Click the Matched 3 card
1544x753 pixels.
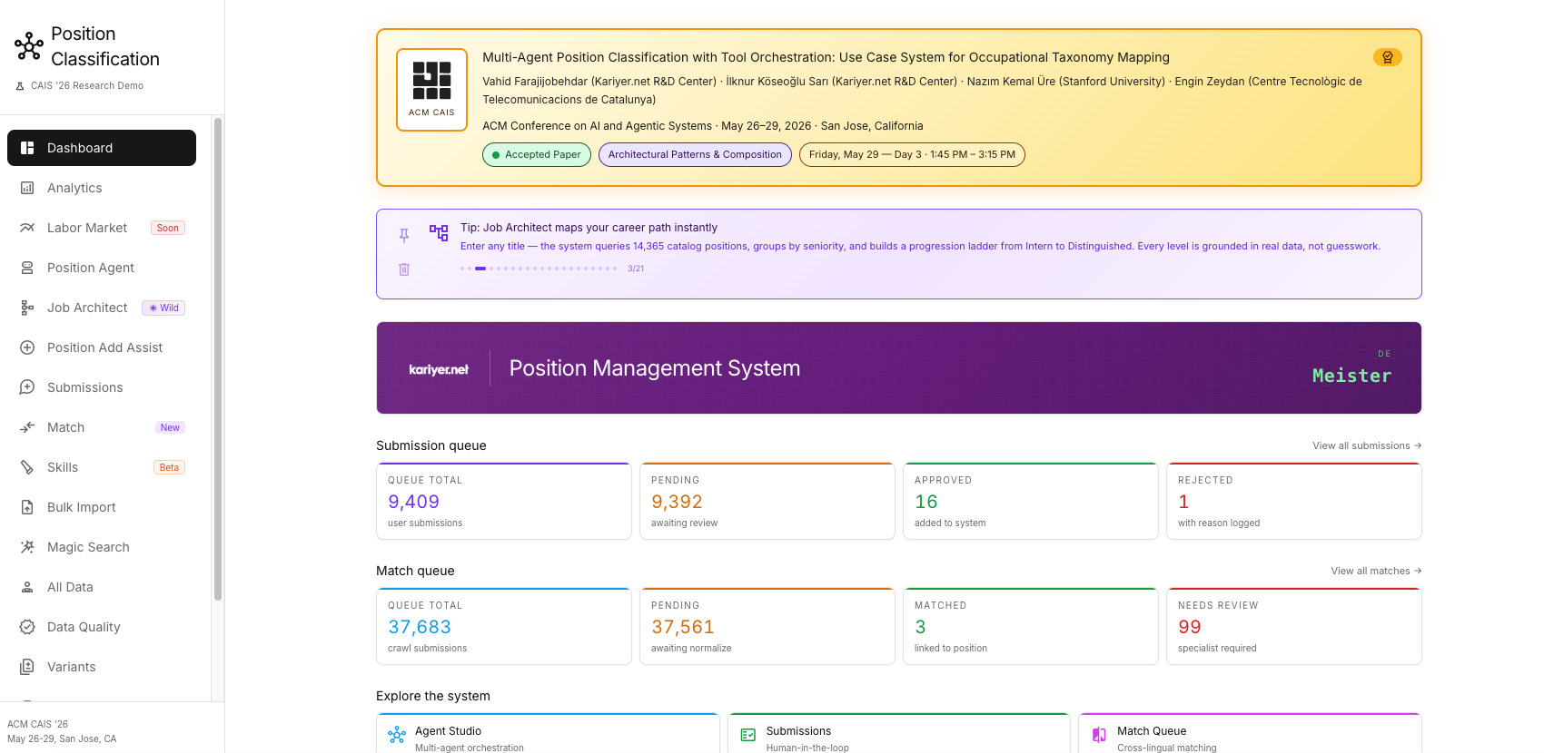point(1031,626)
